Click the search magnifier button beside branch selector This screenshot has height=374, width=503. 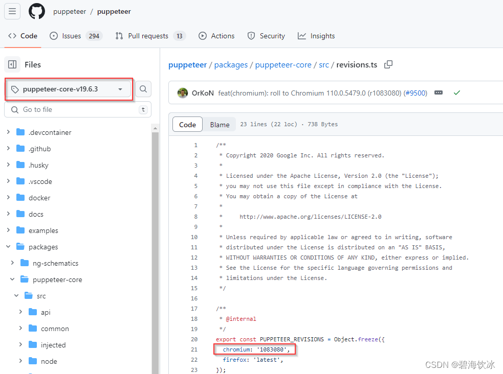(x=143, y=89)
